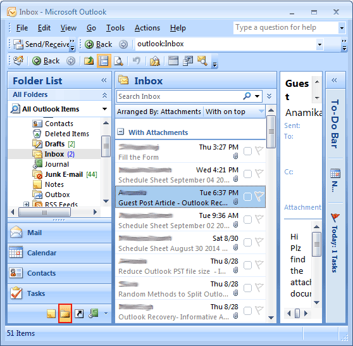Image resolution: width=353 pixels, height=346 pixels.
Task: Collapse the With Attachments group
Action: pyautogui.click(x=121, y=132)
